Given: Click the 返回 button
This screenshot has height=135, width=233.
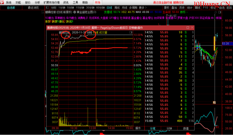Looking at the screenshot, I should pyautogui.click(x=229, y=8).
